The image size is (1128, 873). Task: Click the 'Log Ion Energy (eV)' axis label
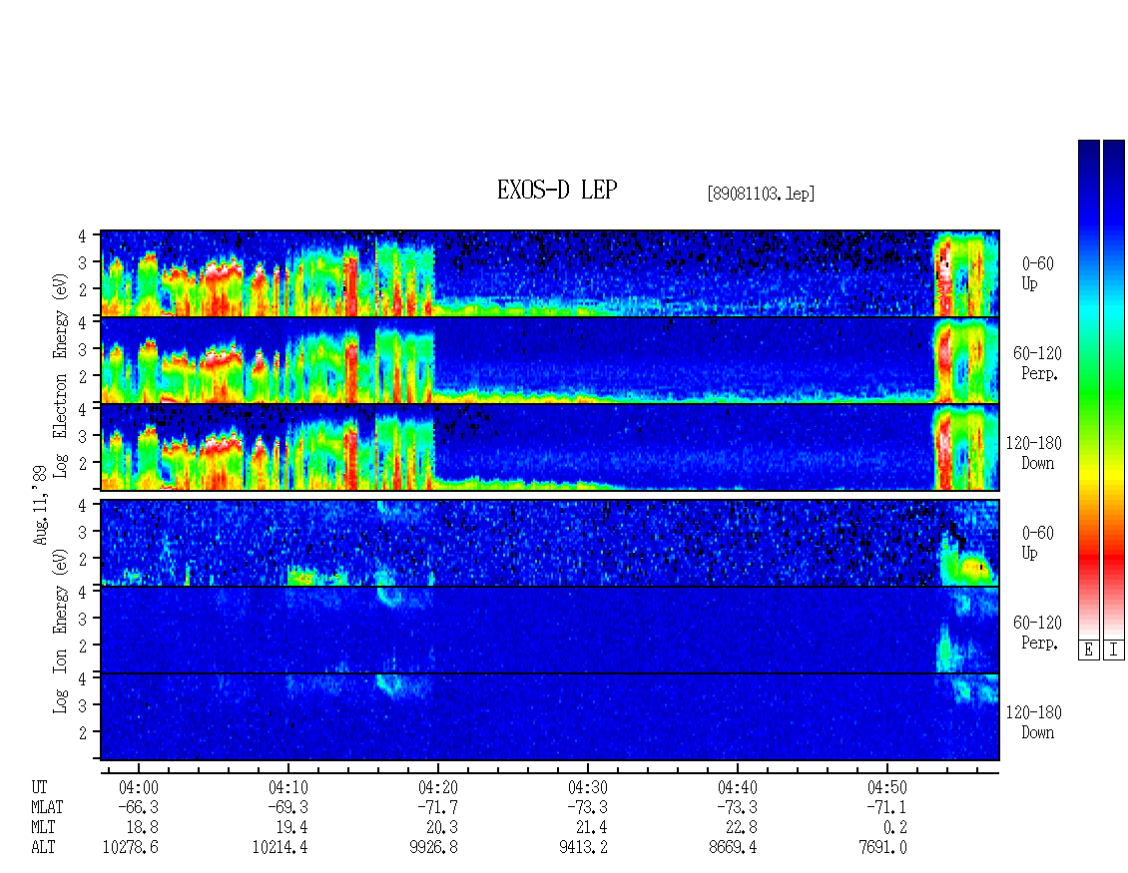tap(61, 631)
